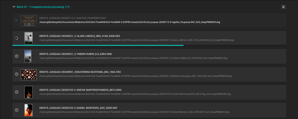Click the pending status icon for Fabien Dubin file
Image resolution: width=298 pixels, height=119 pixels.
coord(17,56)
